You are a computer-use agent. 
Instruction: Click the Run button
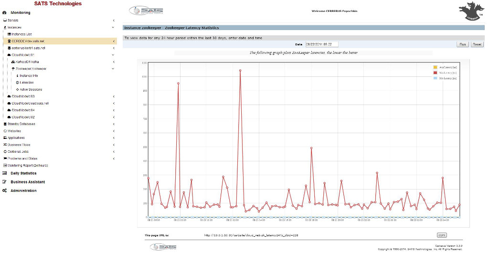point(462,44)
